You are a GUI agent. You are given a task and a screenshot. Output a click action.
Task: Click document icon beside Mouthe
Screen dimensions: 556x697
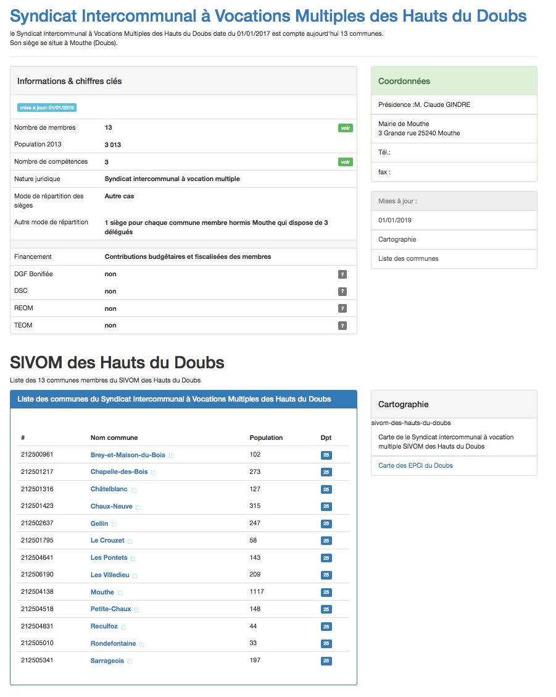coord(120,593)
